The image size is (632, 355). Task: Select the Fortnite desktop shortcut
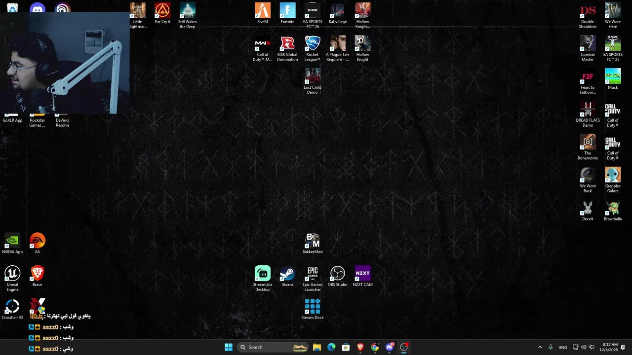pos(287,13)
